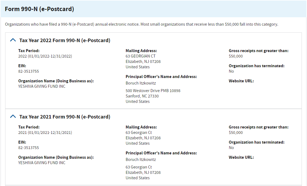Click YESHIVA GIVING FUND INC in 2021 section
Viewport: 307px width, 186px height.
point(42,163)
